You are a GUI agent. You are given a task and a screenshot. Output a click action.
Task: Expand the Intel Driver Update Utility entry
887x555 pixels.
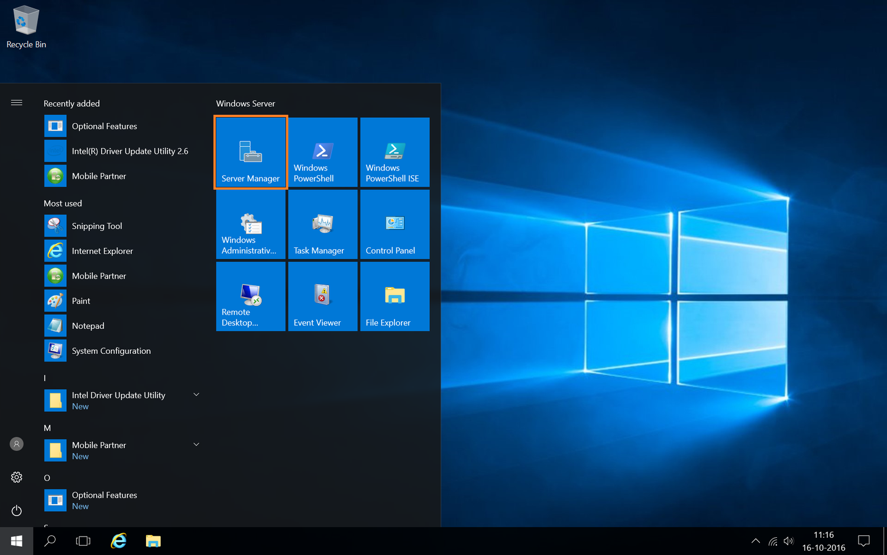coord(196,394)
